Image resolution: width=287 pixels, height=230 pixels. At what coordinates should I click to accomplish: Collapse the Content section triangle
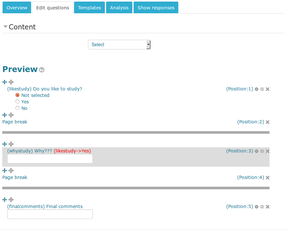pos(6,27)
